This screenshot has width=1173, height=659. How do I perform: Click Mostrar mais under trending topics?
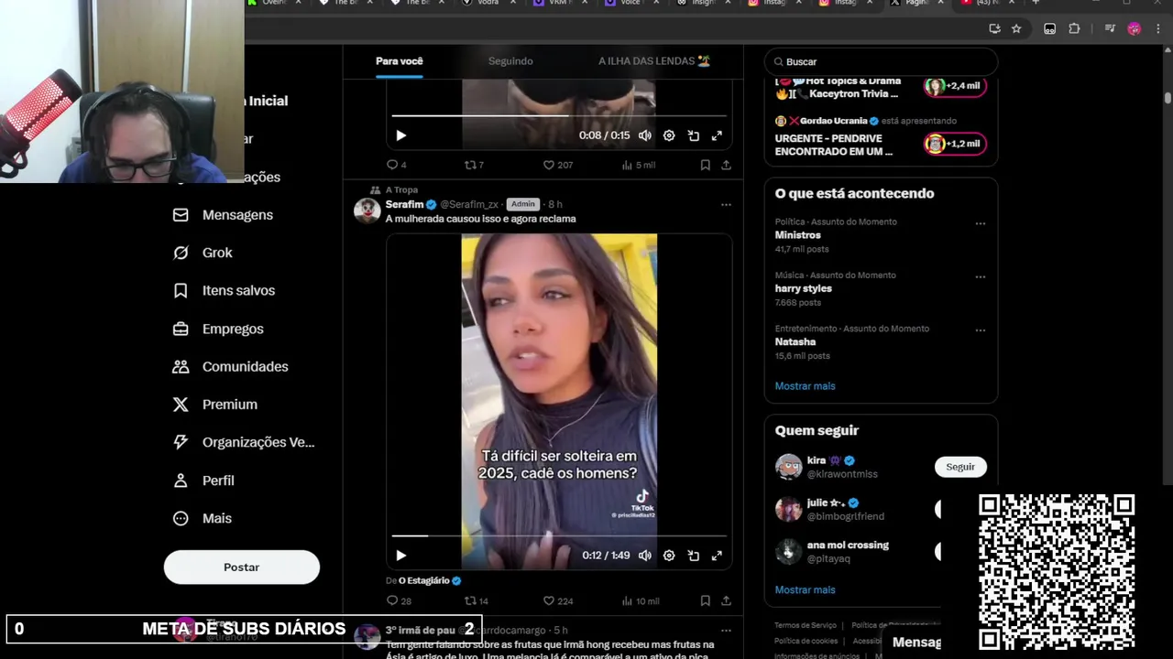[x=806, y=386]
